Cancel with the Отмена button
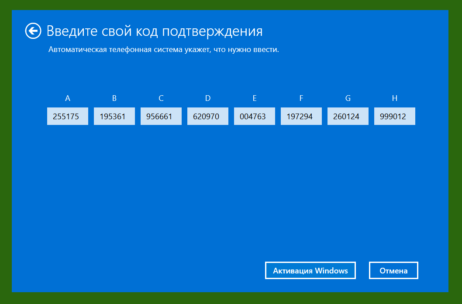 point(393,270)
